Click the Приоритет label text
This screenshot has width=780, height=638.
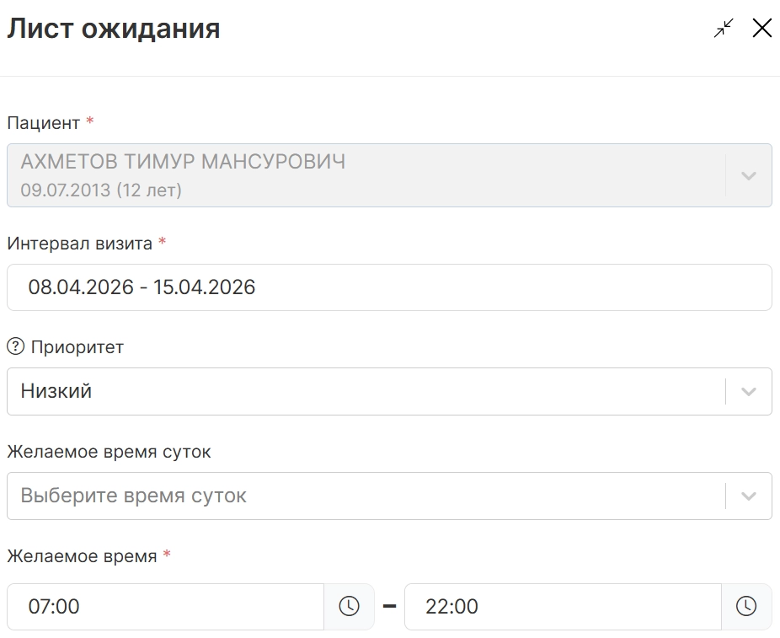pos(77,346)
